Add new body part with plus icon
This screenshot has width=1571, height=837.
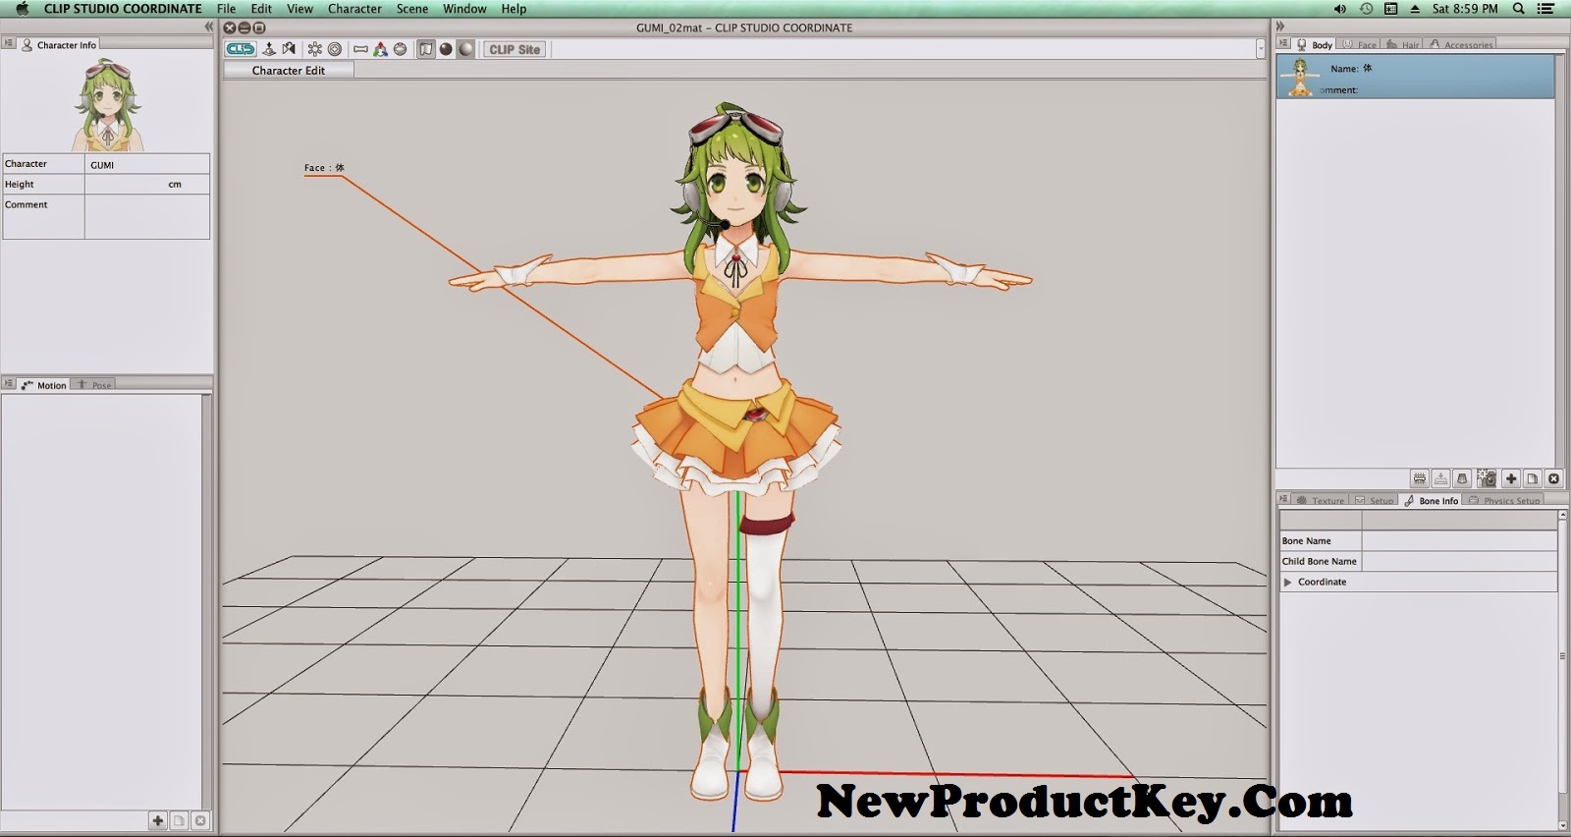click(x=1511, y=478)
